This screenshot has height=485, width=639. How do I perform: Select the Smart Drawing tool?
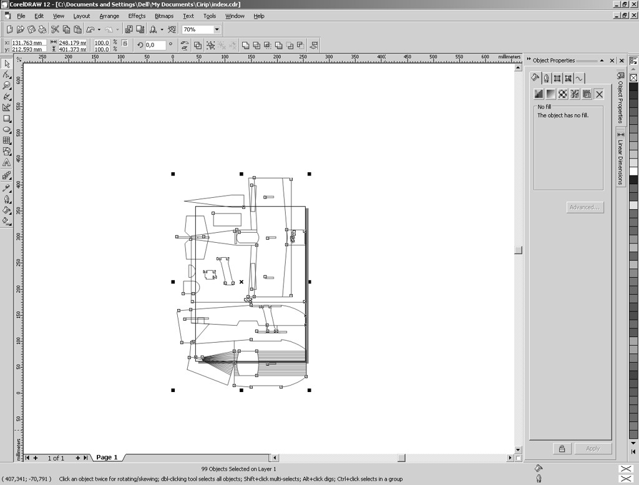(x=6, y=107)
